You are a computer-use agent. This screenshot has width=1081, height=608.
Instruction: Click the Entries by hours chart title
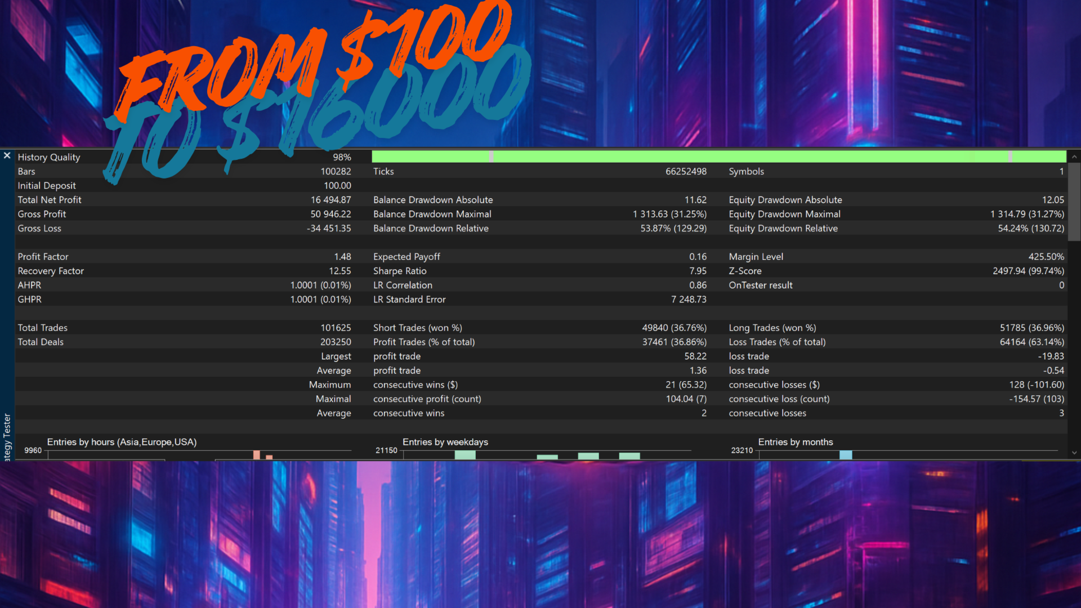pyautogui.click(x=122, y=442)
